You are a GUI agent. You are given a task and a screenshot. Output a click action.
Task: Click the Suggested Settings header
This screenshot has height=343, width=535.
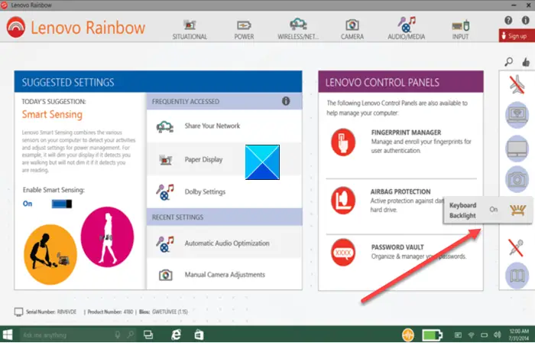(x=158, y=82)
